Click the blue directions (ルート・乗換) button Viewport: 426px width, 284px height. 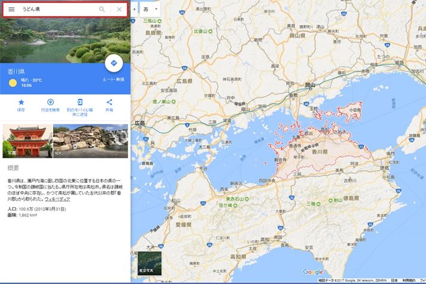113,63
